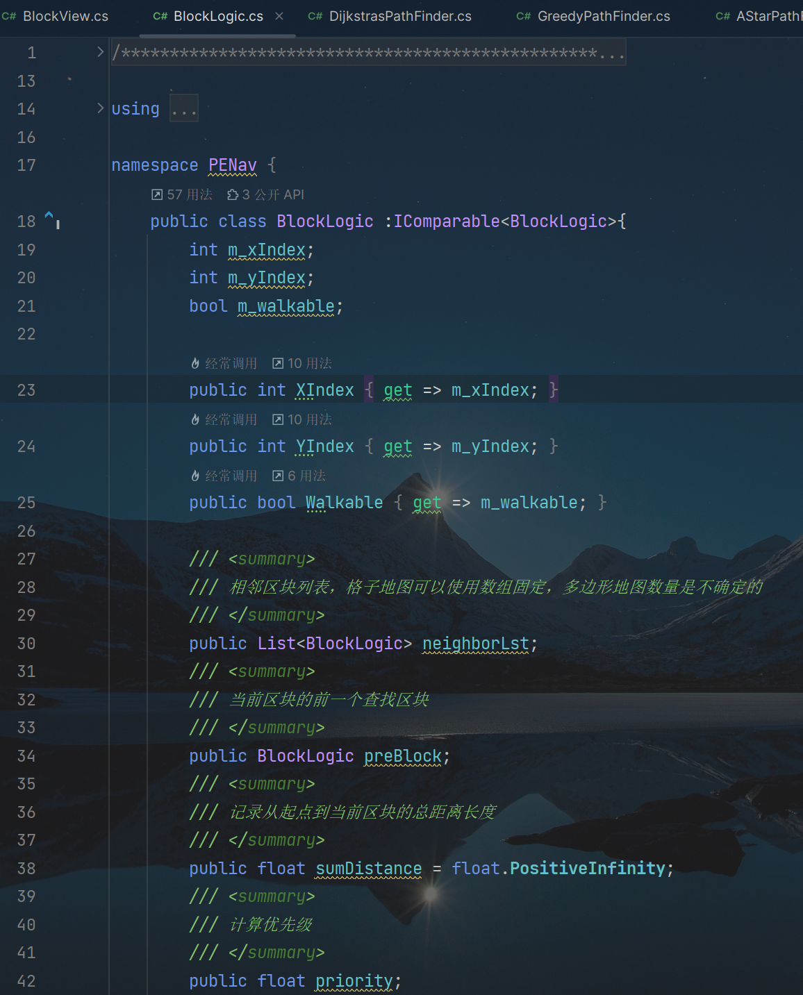Open the '10 用法' usages link above XIndex
The image size is (803, 995).
pos(309,364)
